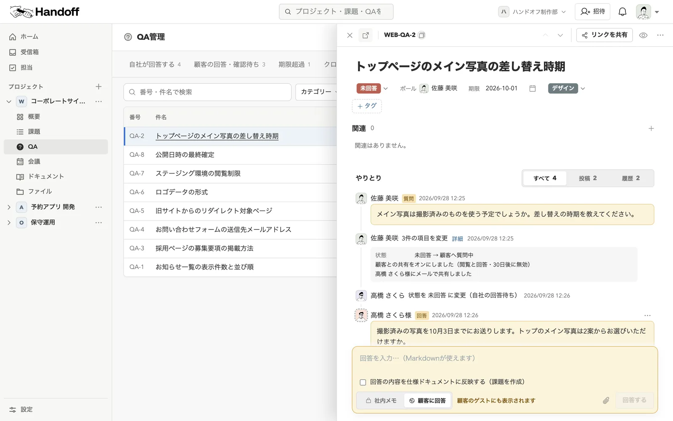Collapse the コーポレートサイト project tree

9,101
